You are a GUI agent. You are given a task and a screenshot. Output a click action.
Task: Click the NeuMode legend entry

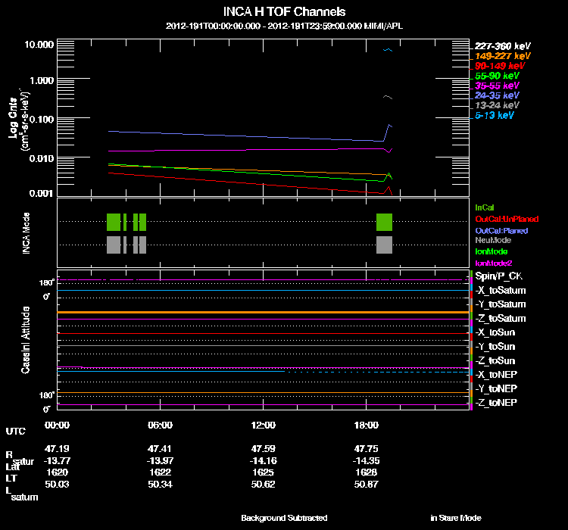[x=493, y=240]
